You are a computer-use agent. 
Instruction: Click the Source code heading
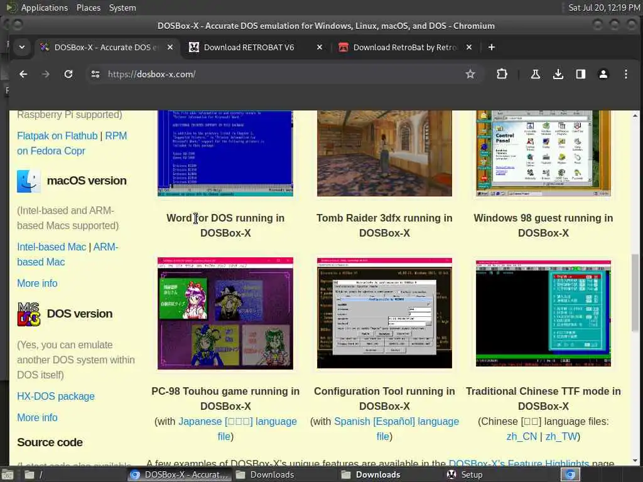click(50, 442)
